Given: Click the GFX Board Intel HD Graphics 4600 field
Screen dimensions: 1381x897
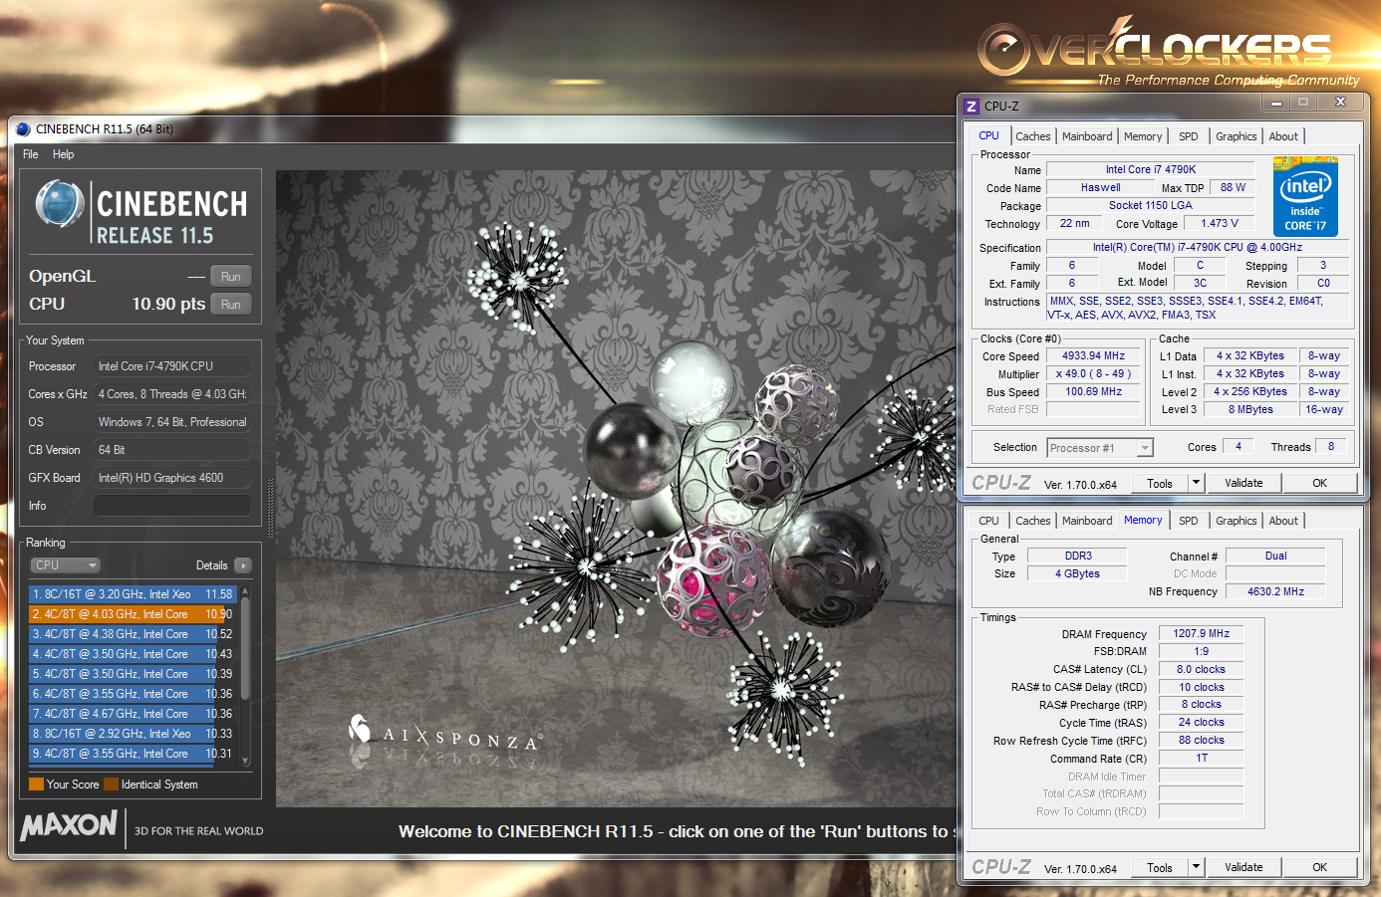Looking at the screenshot, I should pyautogui.click(x=171, y=478).
